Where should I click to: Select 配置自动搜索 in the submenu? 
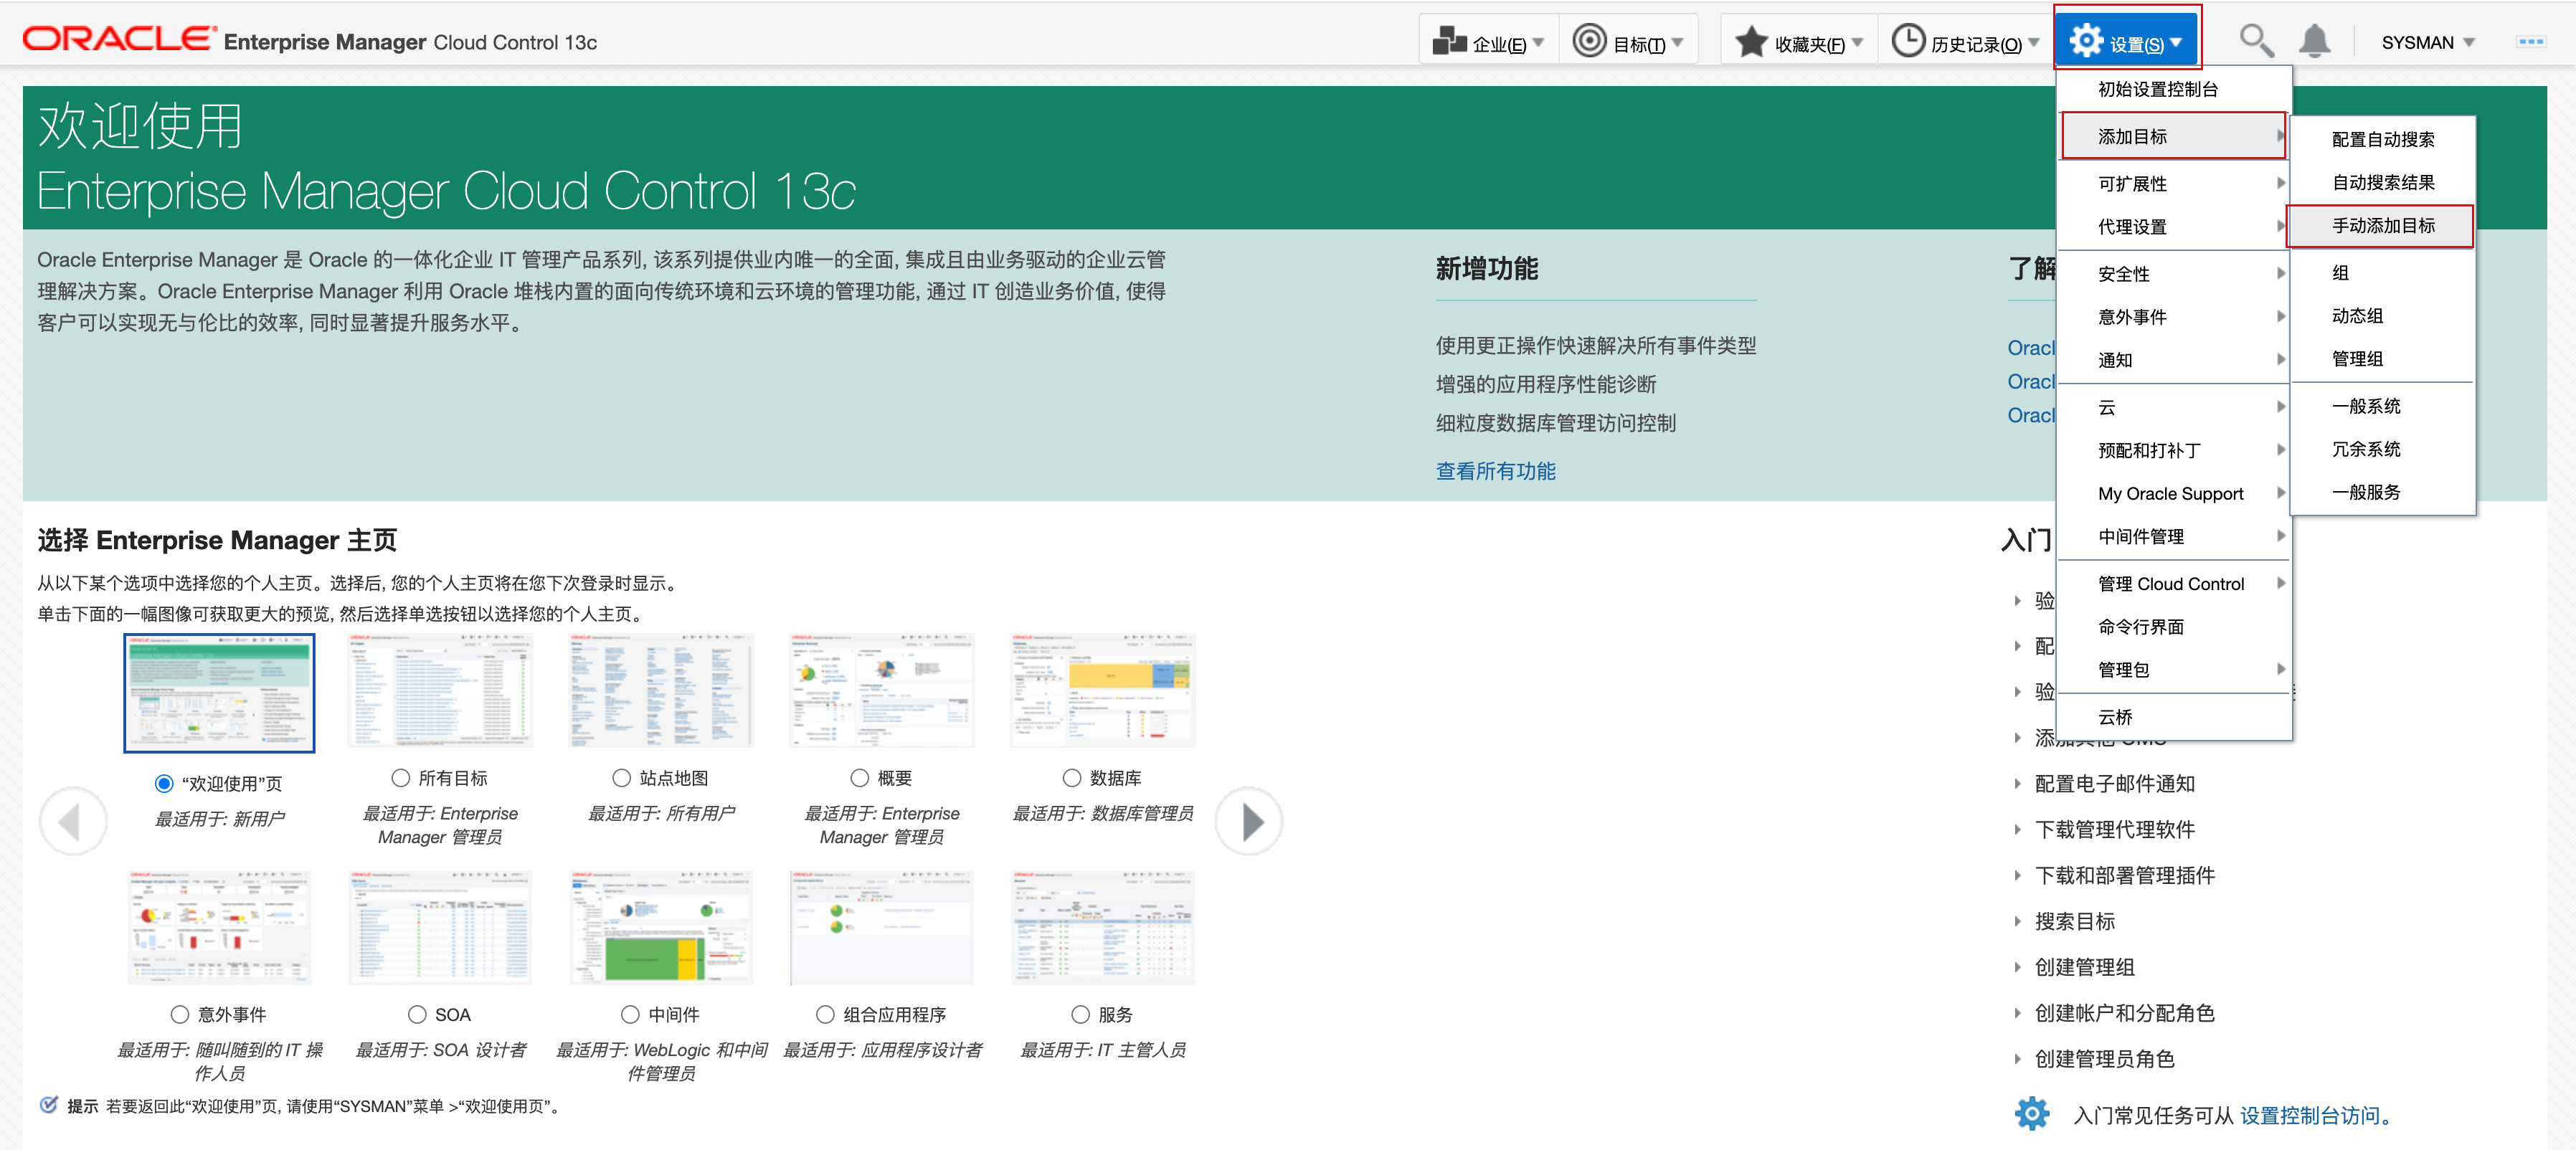tap(2382, 139)
